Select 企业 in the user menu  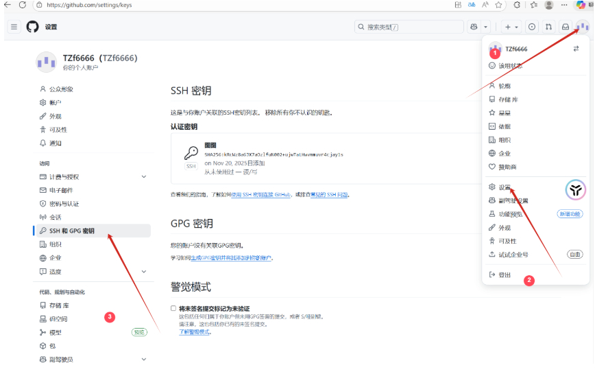535,154
